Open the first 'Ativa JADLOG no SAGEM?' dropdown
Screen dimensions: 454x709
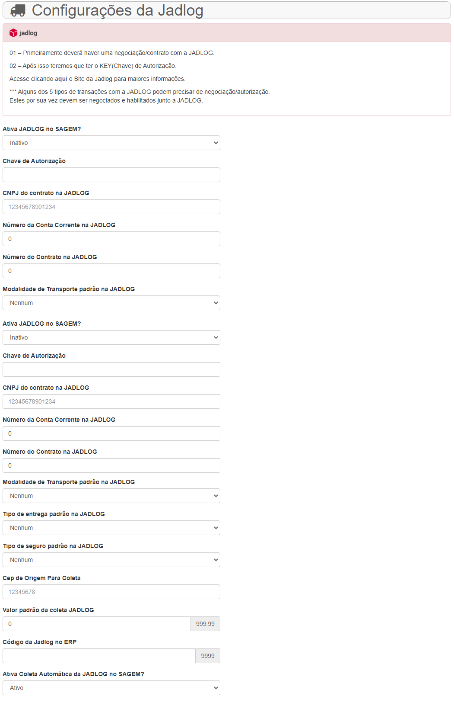tap(111, 143)
